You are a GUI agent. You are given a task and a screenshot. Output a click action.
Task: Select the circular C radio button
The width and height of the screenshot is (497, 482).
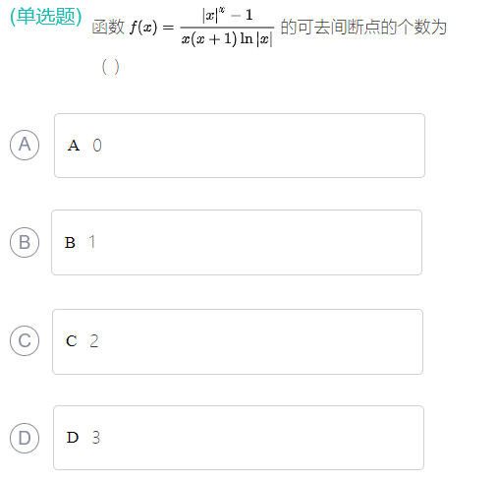click(25, 340)
